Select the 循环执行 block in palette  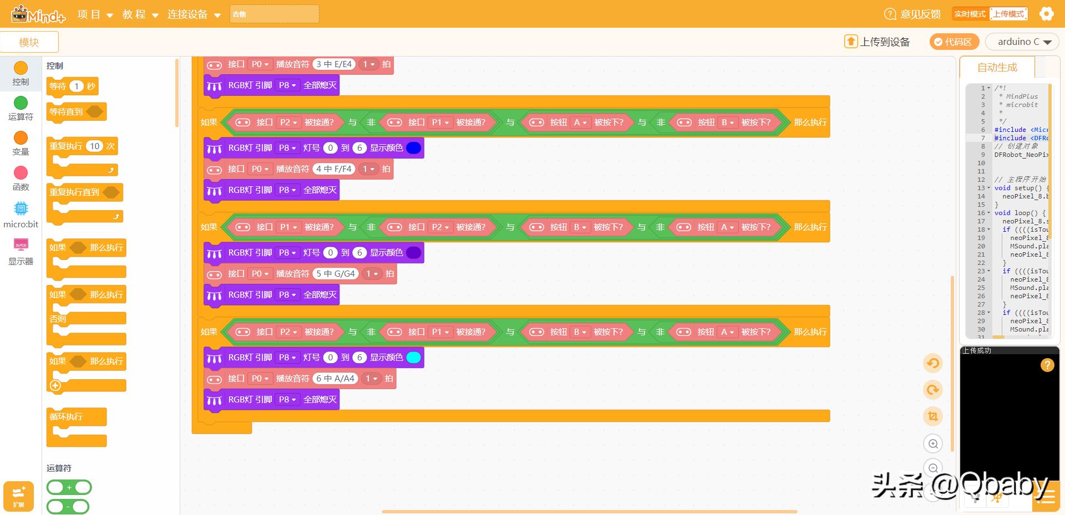pos(77,427)
